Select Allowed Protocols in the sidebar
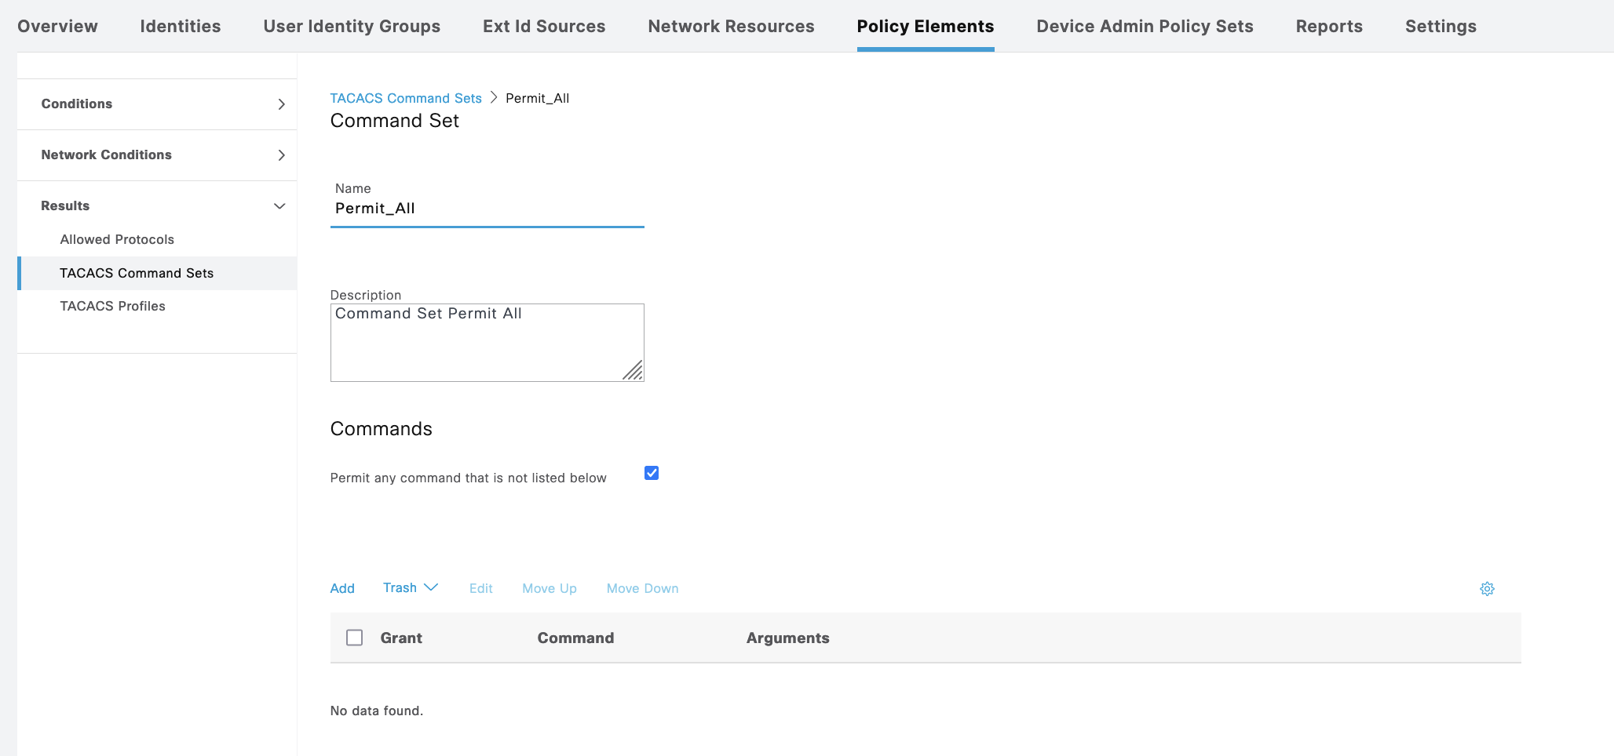Viewport: 1614px width, 756px height. coord(117,240)
